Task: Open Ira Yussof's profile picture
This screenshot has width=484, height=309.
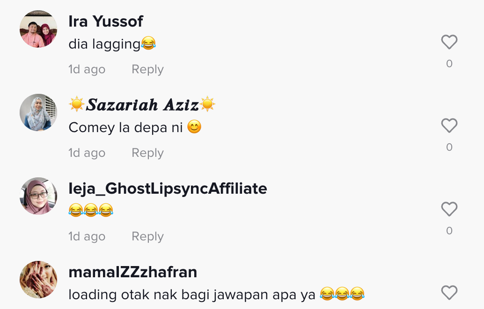Action: coord(38,29)
